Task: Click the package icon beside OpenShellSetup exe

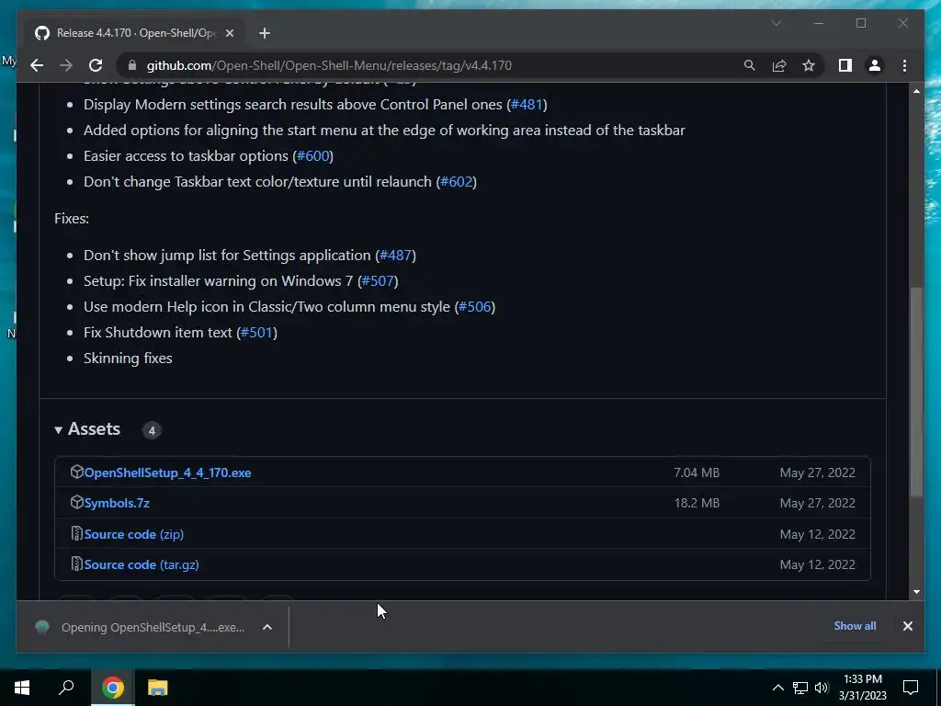Action: coord(76,472)
